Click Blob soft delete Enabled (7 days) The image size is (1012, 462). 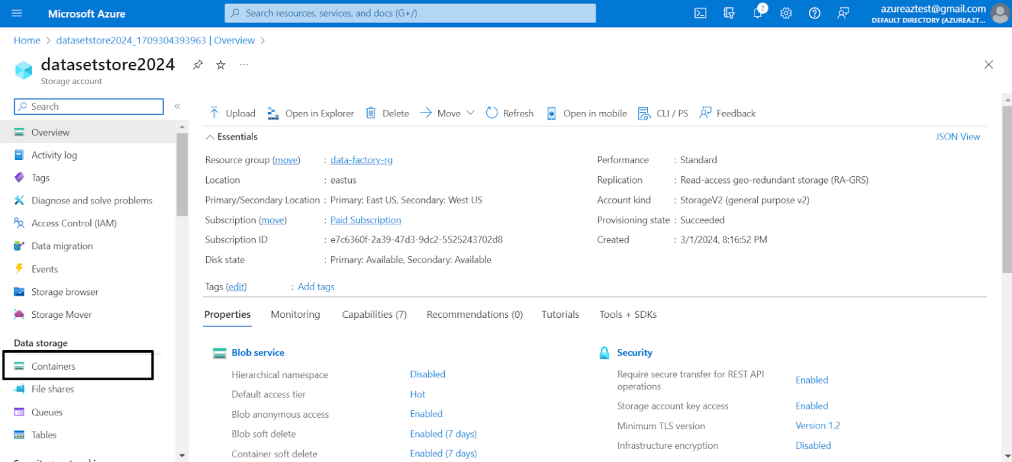click(443, 434)
